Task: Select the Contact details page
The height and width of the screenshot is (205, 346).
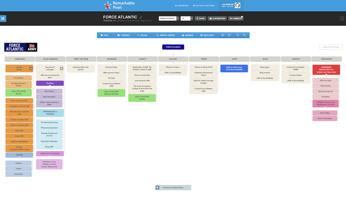Action: (x=295, y=75)
